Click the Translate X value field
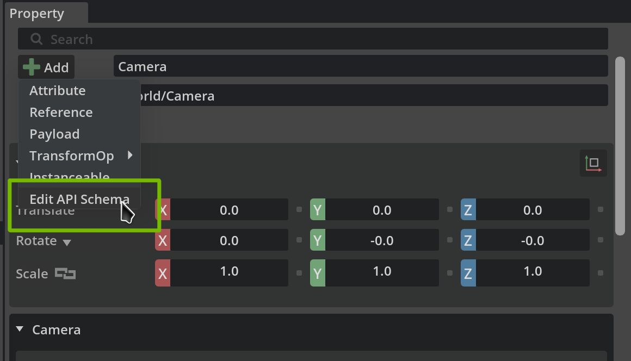 click(229, 210)
